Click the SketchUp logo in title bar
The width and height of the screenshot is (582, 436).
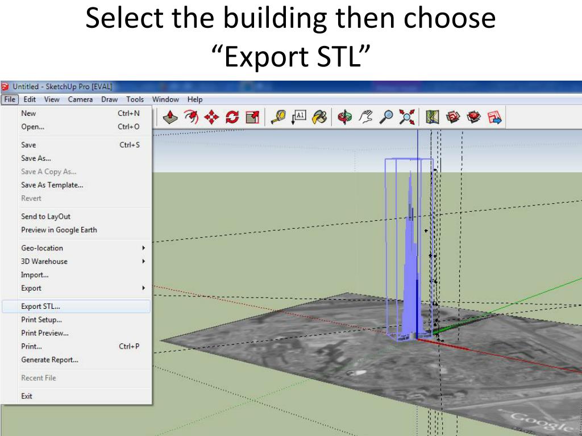pyautogui.click(x=5, y=87)
